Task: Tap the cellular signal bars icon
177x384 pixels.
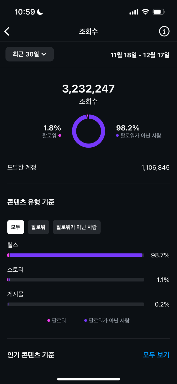Action: pyautogui.click(x=134, y=12)
